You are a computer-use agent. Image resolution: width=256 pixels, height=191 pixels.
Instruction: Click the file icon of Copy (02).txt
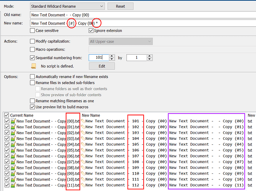coord(13,133)
